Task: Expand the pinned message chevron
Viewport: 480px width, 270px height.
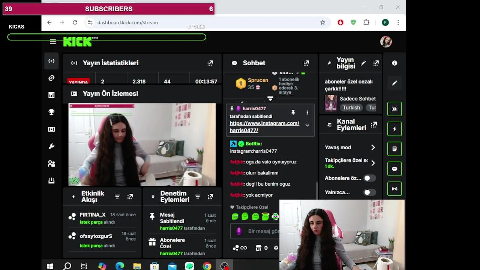Action: [x=307, y=125]
